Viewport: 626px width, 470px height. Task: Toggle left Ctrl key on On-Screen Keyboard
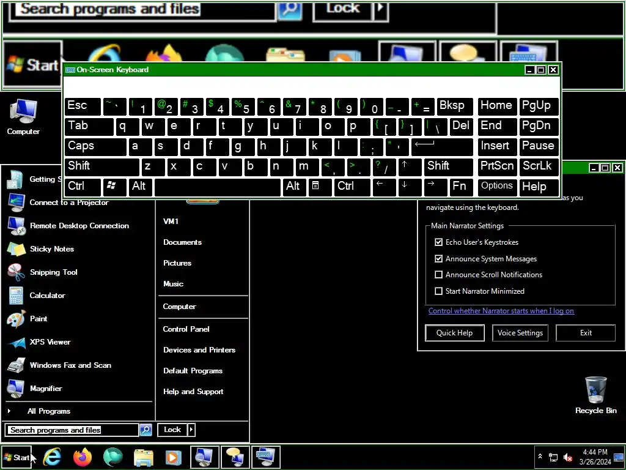pos(83,187)
